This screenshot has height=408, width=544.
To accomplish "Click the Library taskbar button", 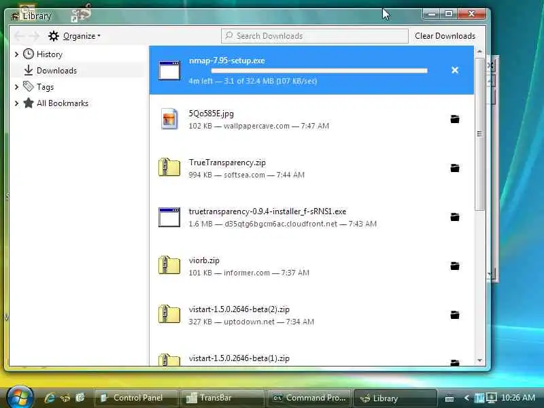I will tap(395, 398).
